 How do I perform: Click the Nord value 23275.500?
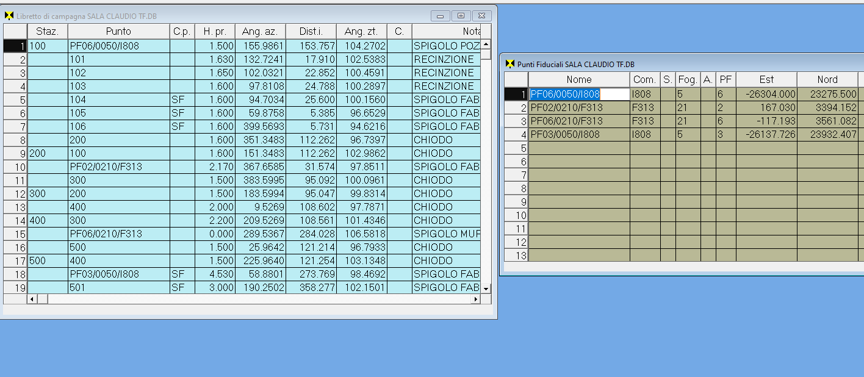click(827, 94)
